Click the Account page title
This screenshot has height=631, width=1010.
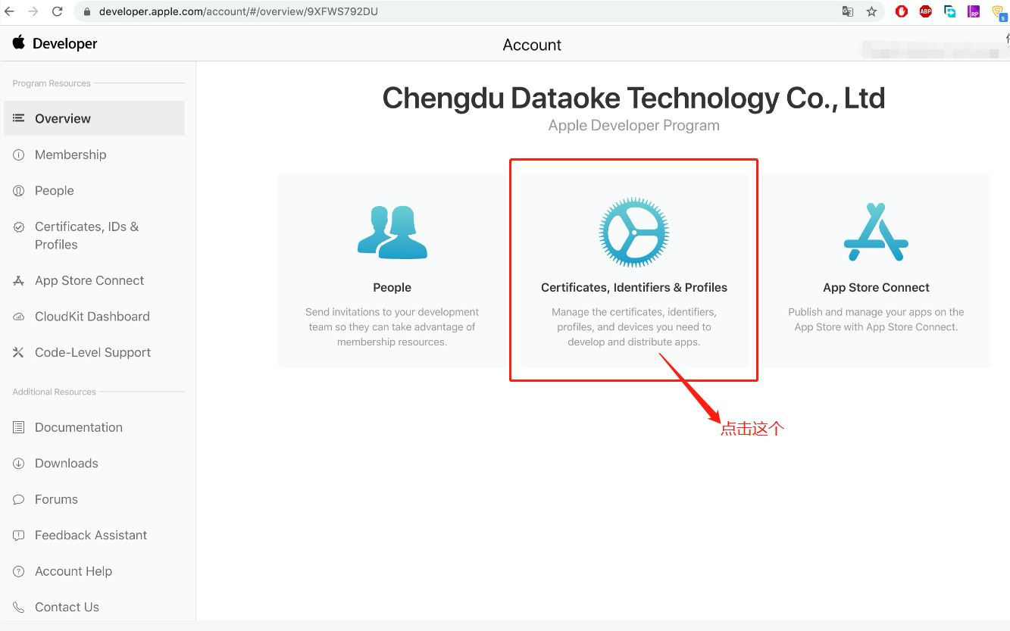click(532, 45)
